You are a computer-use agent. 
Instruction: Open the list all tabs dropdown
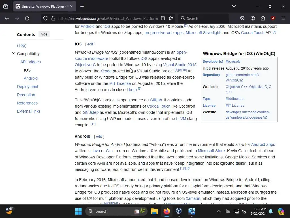tap(234, 6)
